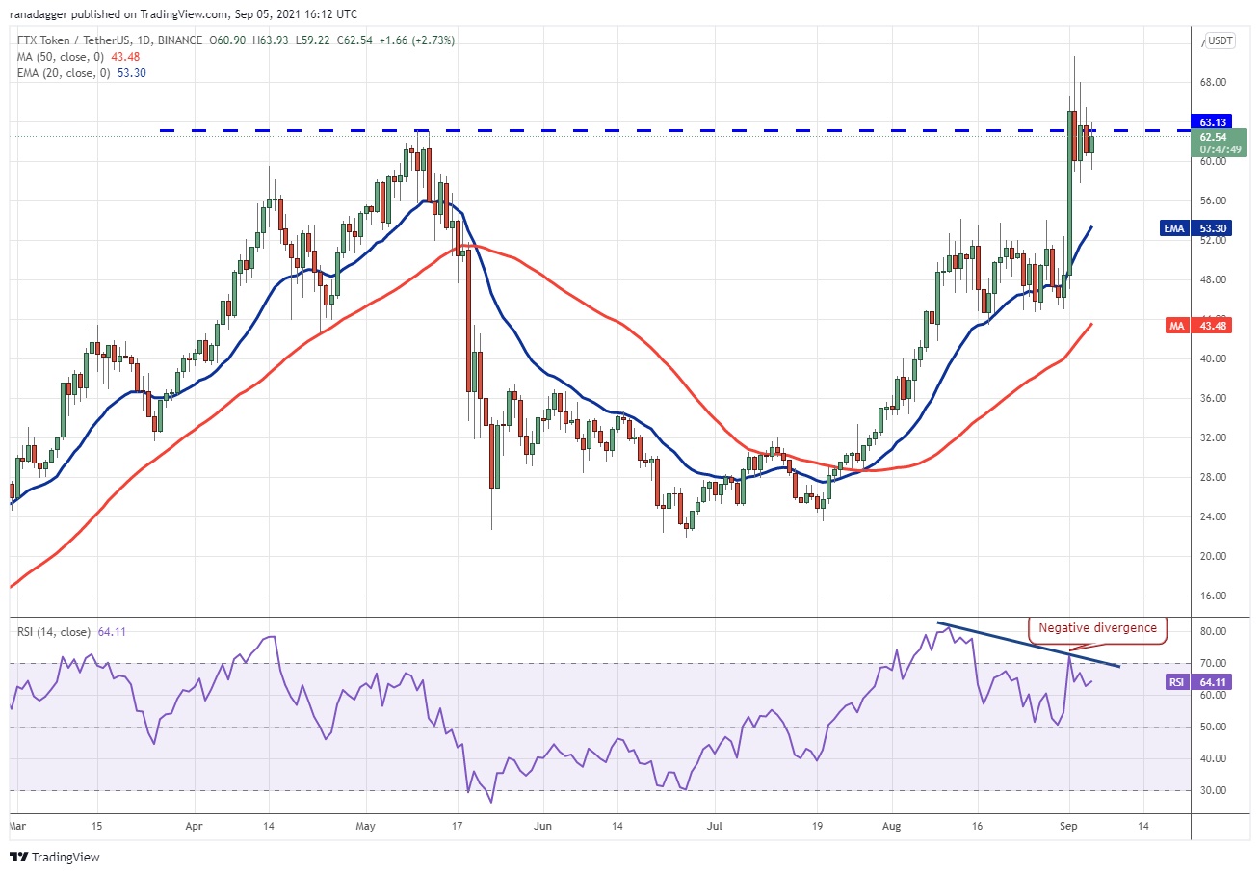This screenshot has height=874, width=1260.
Task: Select the RSI descending divergence trend line
Action: click(x=1029, y=645)
